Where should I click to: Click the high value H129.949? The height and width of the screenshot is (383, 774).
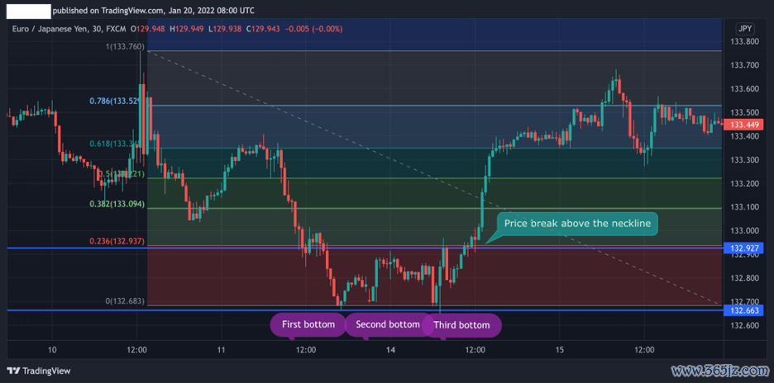(187, 30)
